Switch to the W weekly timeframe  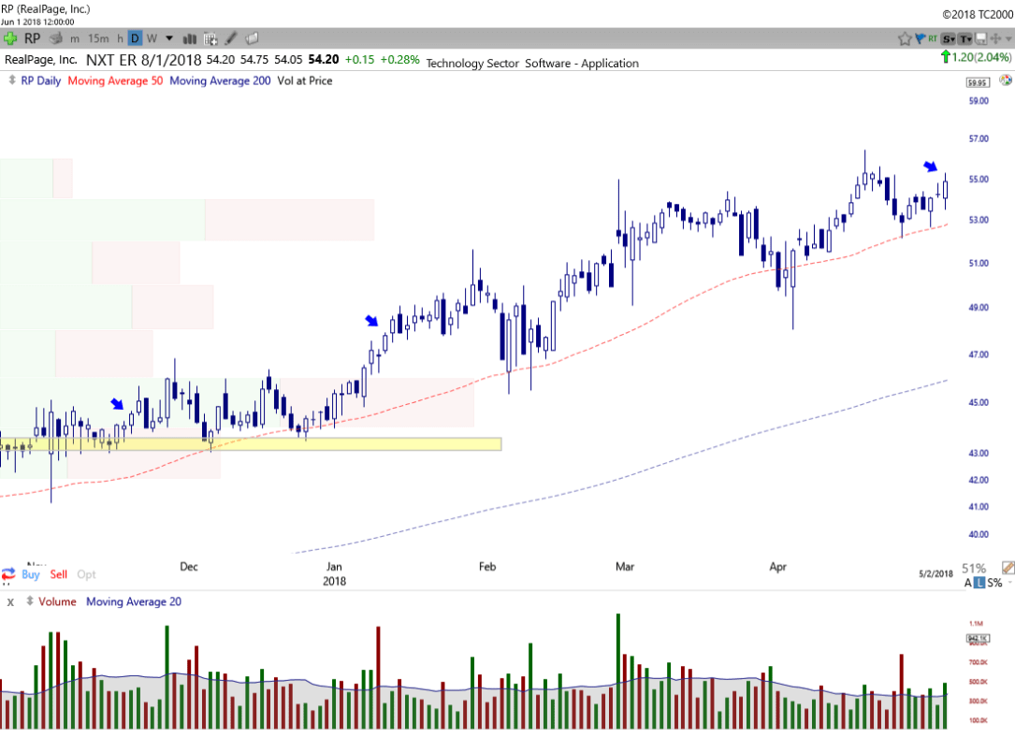click(x=152, y=38)
